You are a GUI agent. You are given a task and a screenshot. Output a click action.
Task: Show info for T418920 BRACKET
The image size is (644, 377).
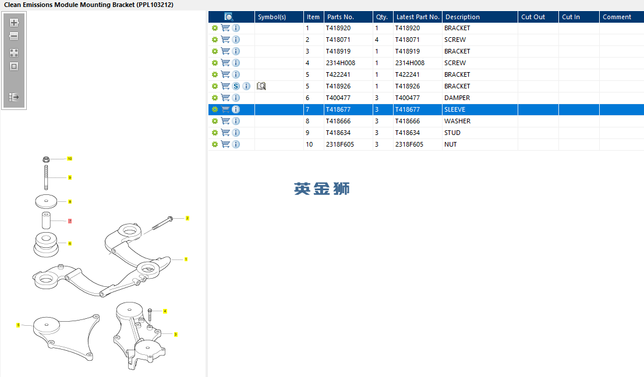click(x=236, y=28)
